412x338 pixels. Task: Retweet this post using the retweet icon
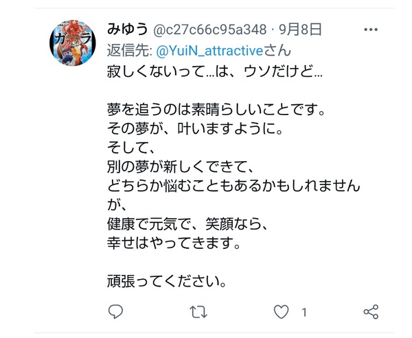[x=198, y=312]
